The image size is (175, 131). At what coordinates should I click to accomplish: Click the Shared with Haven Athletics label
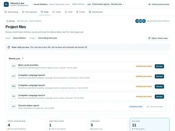point(158,21)
